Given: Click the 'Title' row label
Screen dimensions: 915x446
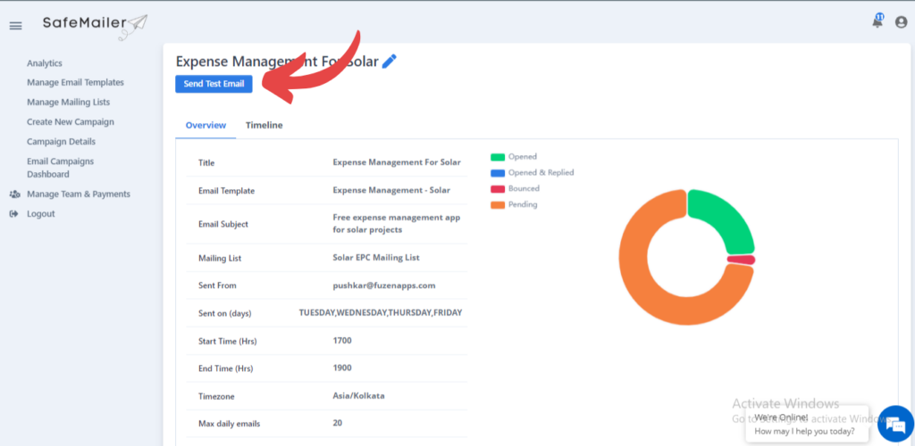Looking at the screenshot, I should click(206, 163).
